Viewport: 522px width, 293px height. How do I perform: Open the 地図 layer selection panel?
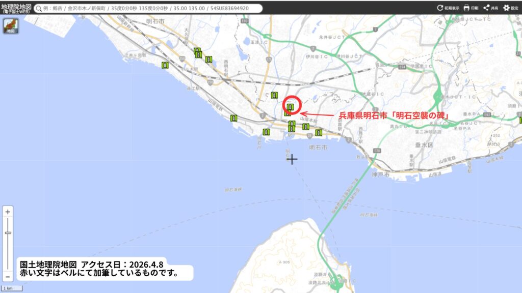(11, 26)
